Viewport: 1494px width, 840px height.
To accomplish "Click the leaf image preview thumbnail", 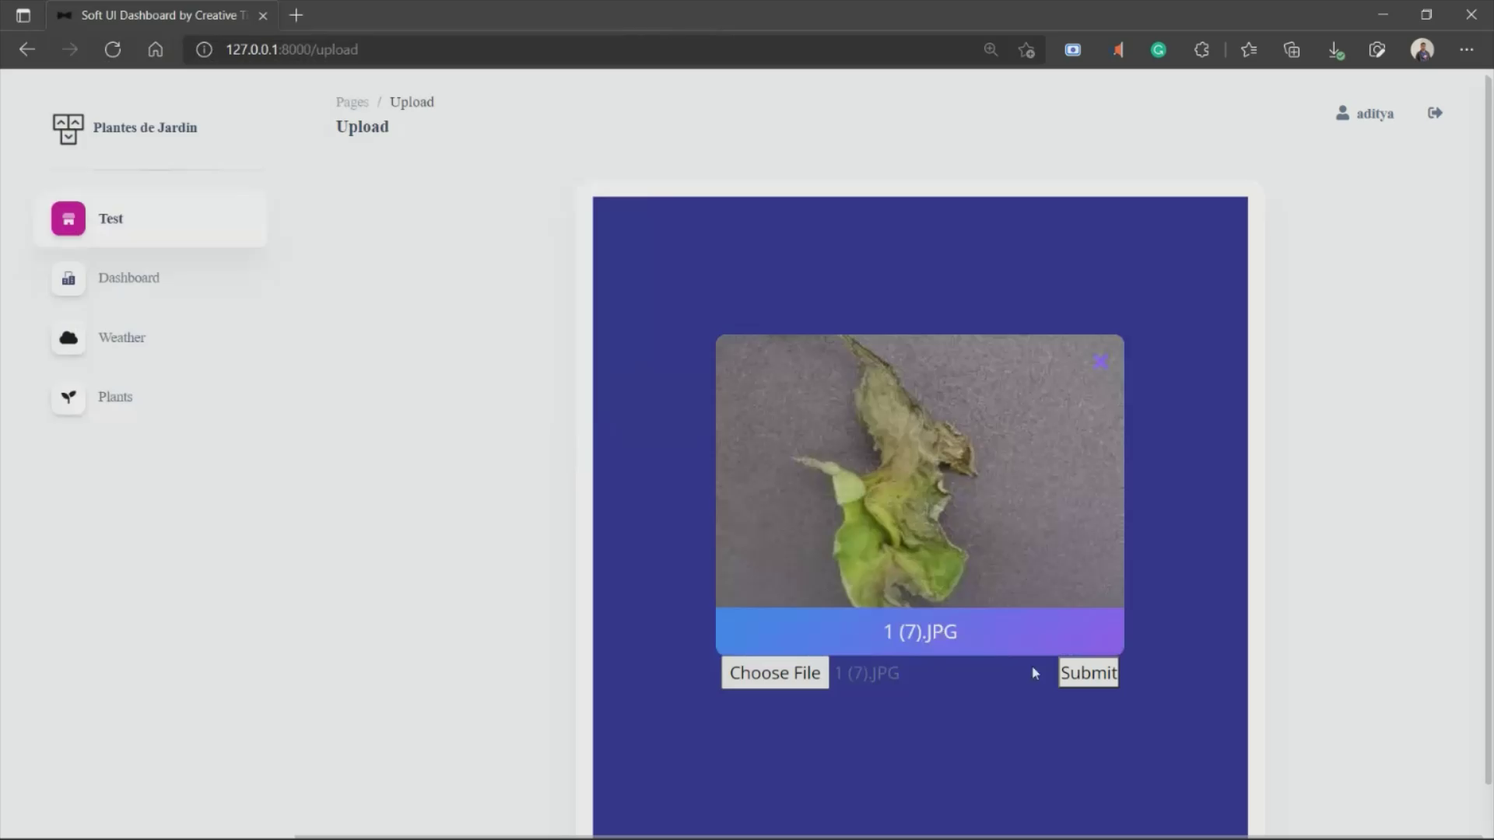I will [919, 471].
